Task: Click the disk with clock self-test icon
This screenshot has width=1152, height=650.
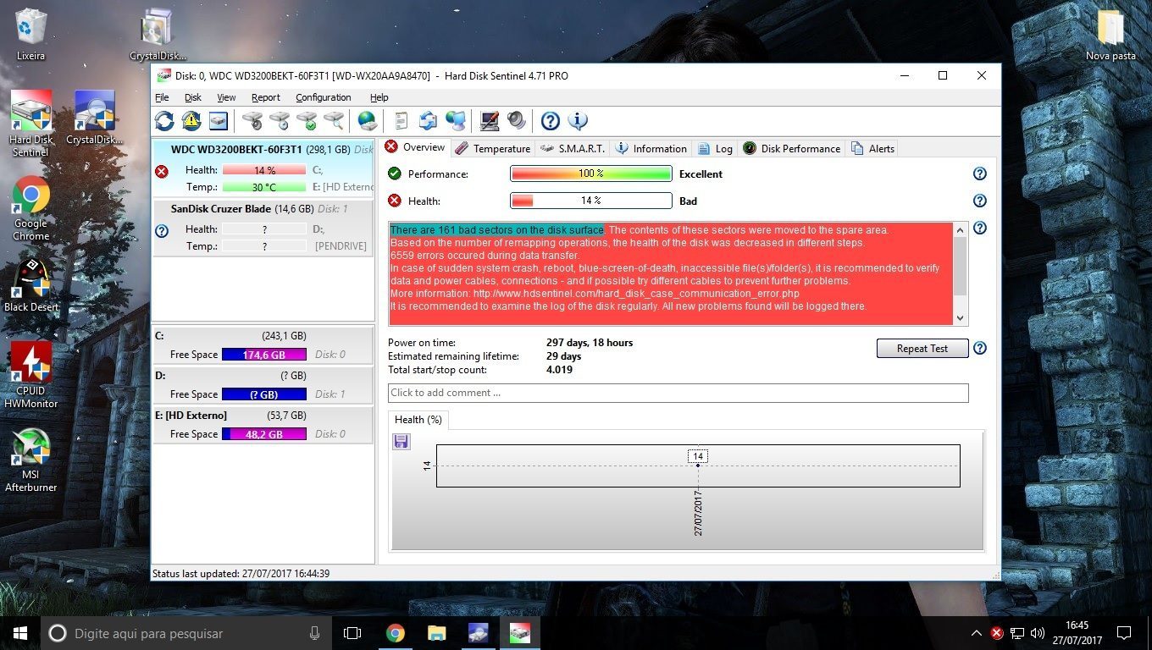Action: 279,121
